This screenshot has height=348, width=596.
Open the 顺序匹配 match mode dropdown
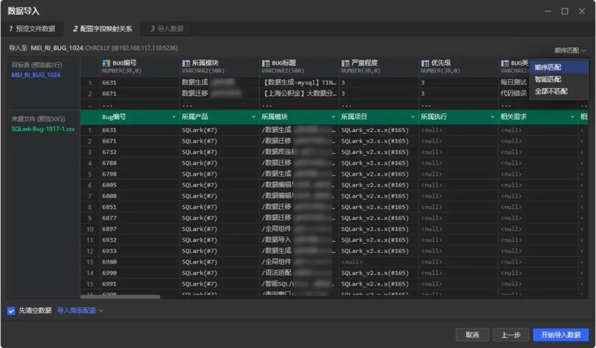(x=570, y=50)
